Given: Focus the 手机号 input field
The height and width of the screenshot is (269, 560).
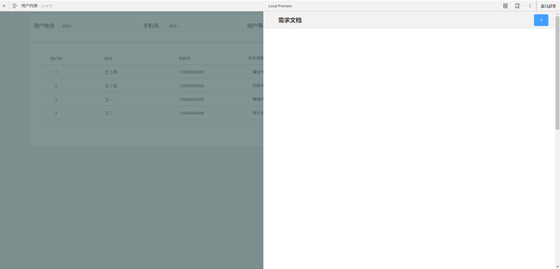Looking at the screenshot, I should tap(200, 26).
